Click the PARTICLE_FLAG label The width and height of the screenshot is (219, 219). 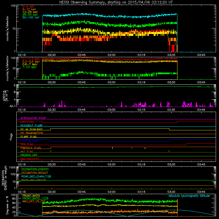31,148
